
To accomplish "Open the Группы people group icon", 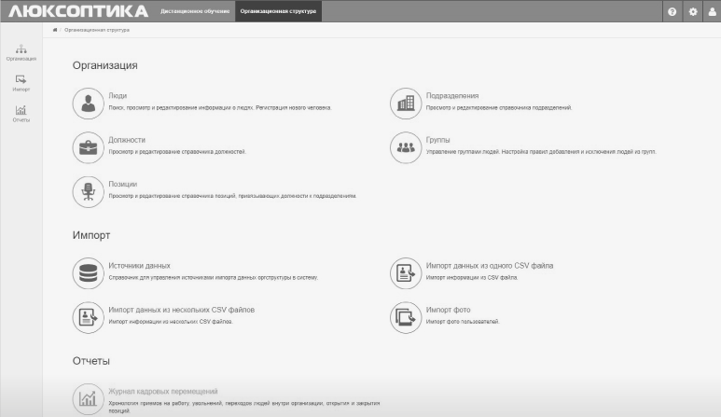I will click(406, 147).
